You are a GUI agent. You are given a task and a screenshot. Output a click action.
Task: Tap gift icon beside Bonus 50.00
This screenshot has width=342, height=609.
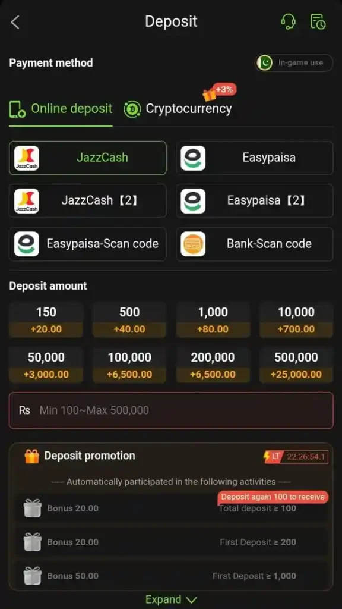[x=32, y=576]
